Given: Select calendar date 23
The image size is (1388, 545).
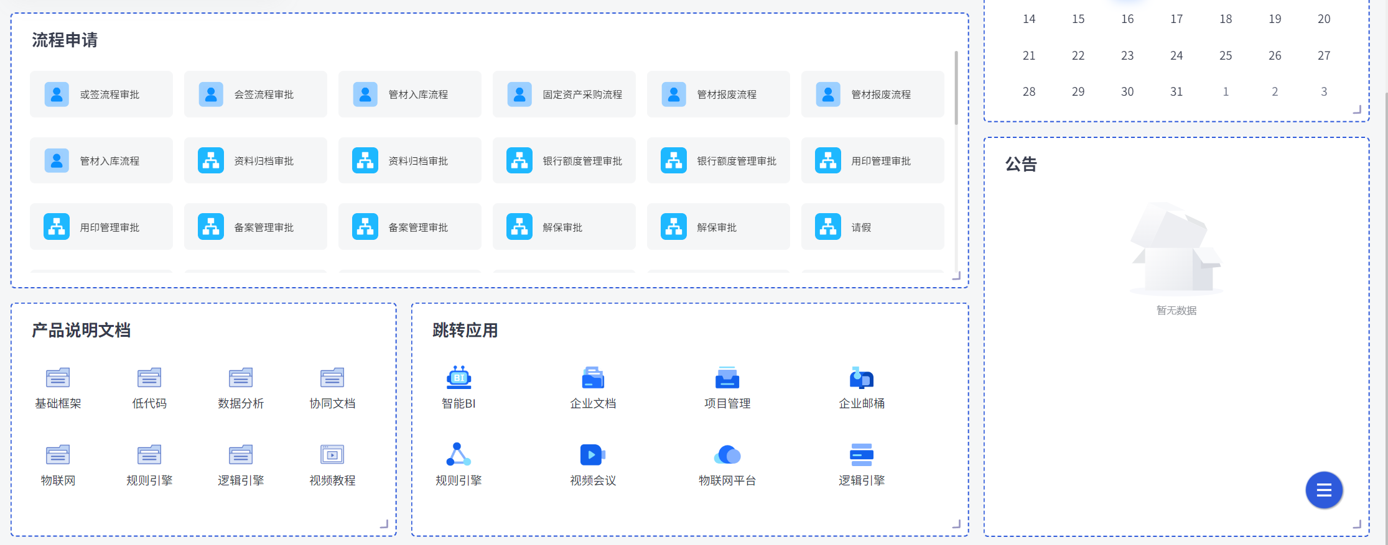Looking at the screenshot, I should point(1127,56).
